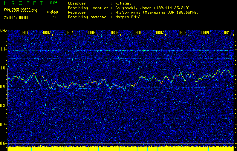Click the meteor count value 14

coord(55,18)
